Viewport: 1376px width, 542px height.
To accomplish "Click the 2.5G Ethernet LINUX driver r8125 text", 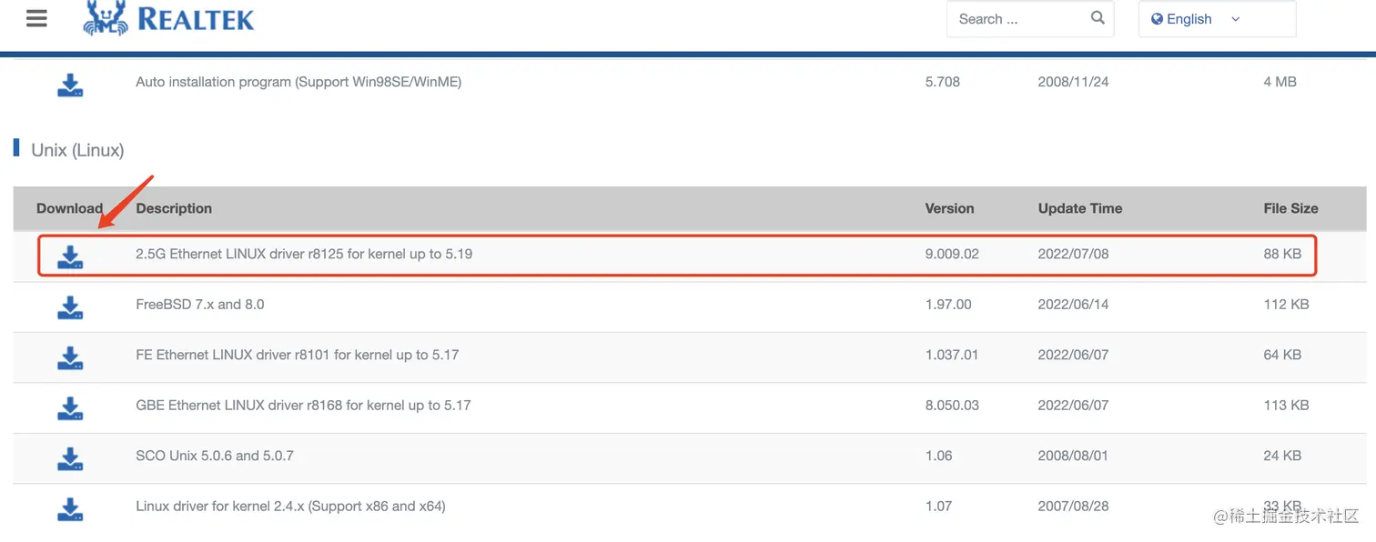I will [x=304, y=255].
